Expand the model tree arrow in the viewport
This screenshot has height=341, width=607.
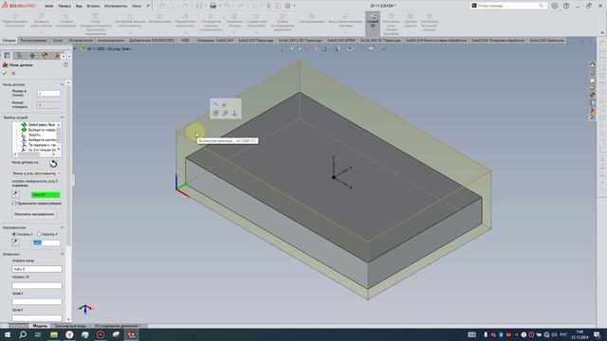tap(75, 48)
